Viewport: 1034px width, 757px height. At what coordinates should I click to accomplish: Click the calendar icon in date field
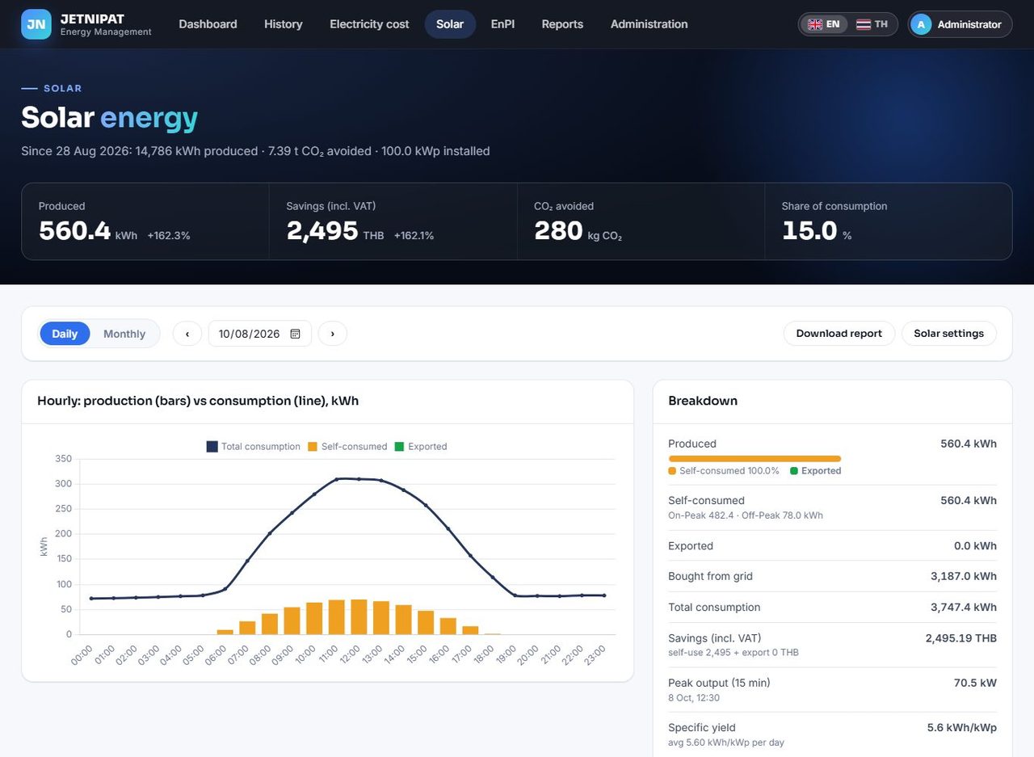(295, 334)
